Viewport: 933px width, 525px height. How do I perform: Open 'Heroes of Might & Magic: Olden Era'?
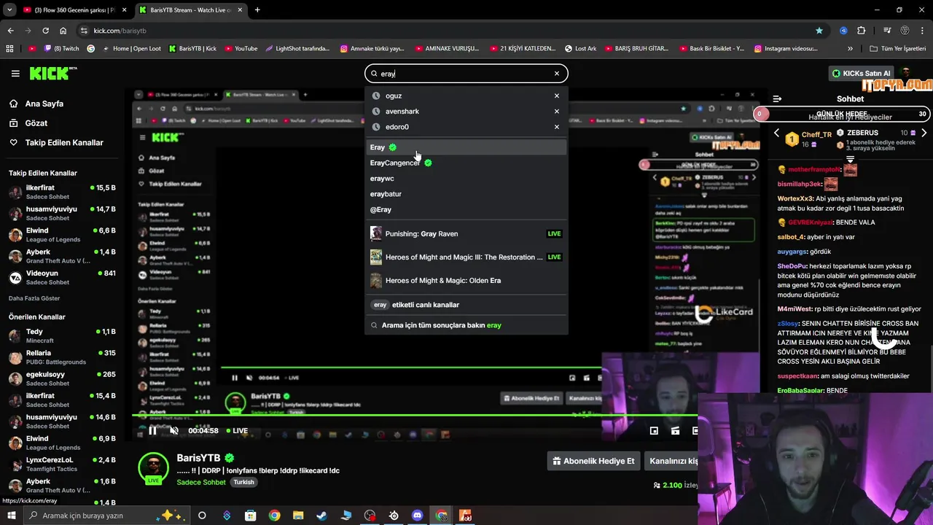point(466,281)
